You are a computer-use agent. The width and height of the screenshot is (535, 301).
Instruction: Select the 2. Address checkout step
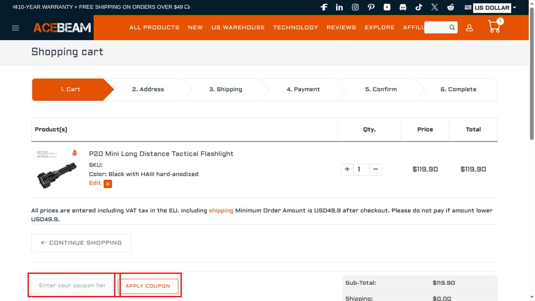148,89
